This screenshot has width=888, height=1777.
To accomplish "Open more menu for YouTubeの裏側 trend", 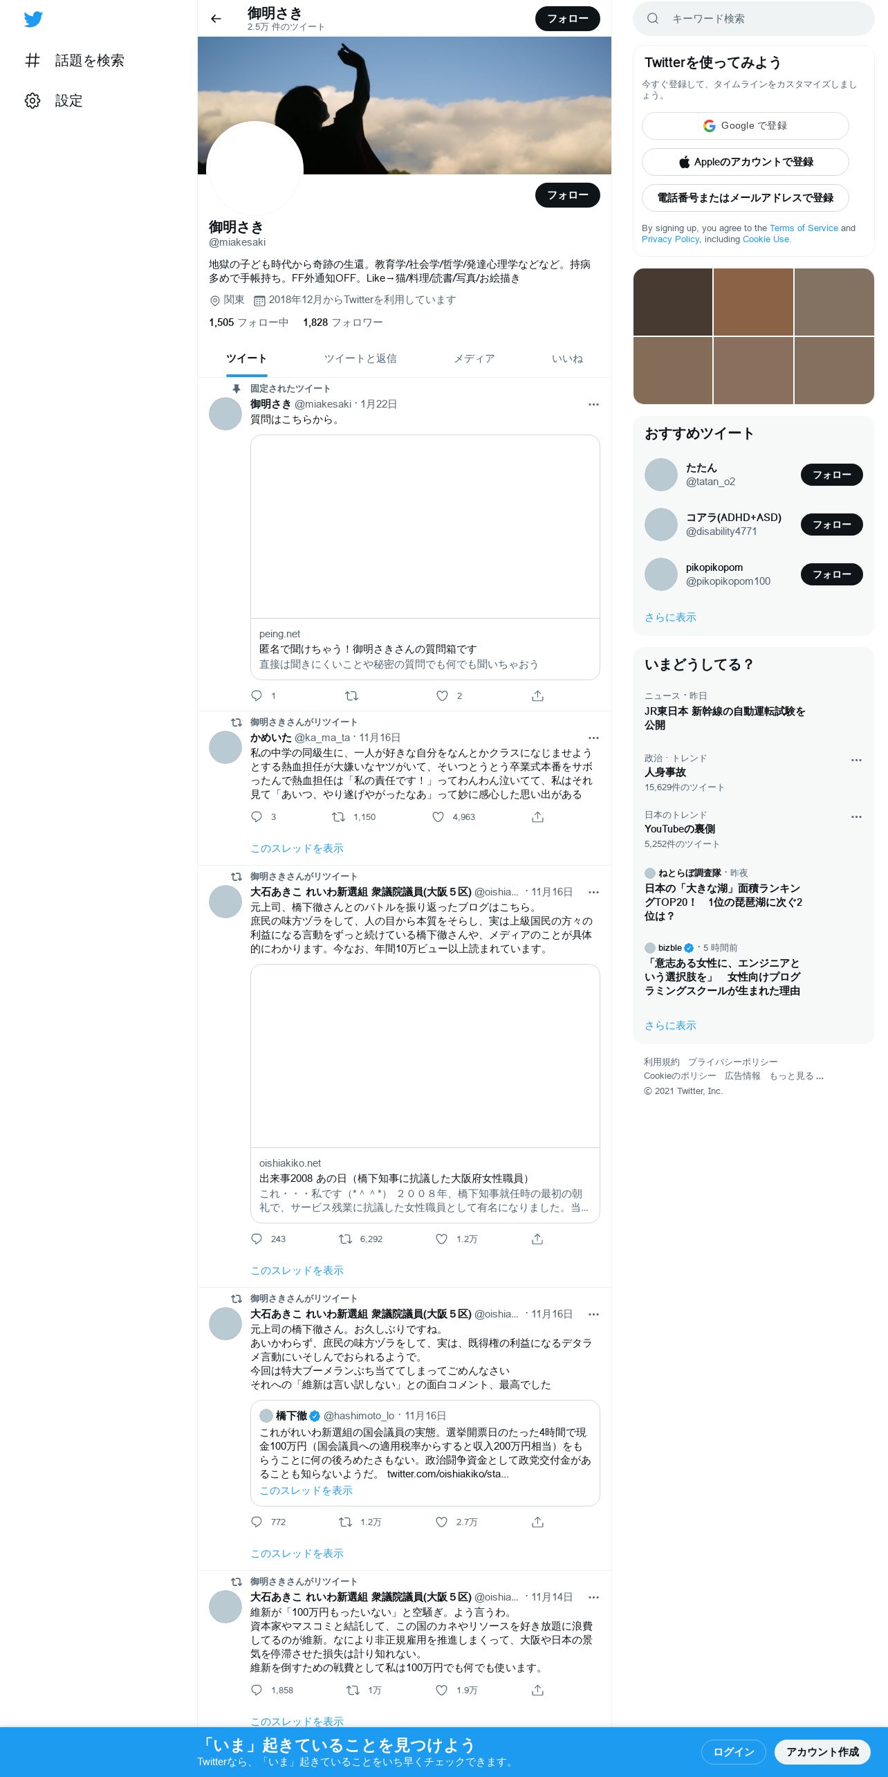I will (856, 817).
